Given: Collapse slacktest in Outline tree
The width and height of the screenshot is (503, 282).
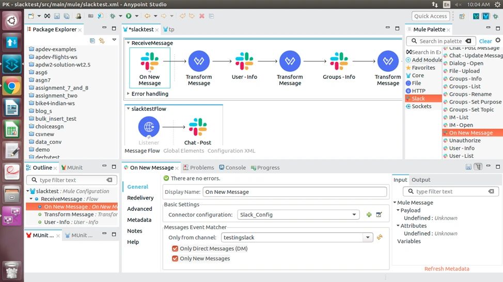Looking at the screenshot, I should 28,191.
